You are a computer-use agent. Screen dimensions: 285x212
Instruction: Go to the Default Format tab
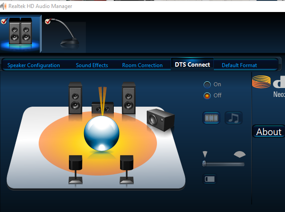(239, 65)
